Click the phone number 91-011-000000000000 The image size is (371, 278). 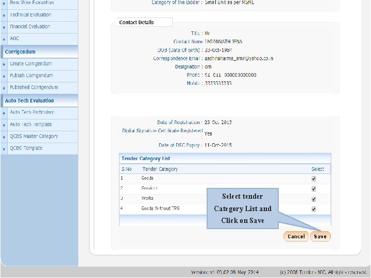pos(230,75)
